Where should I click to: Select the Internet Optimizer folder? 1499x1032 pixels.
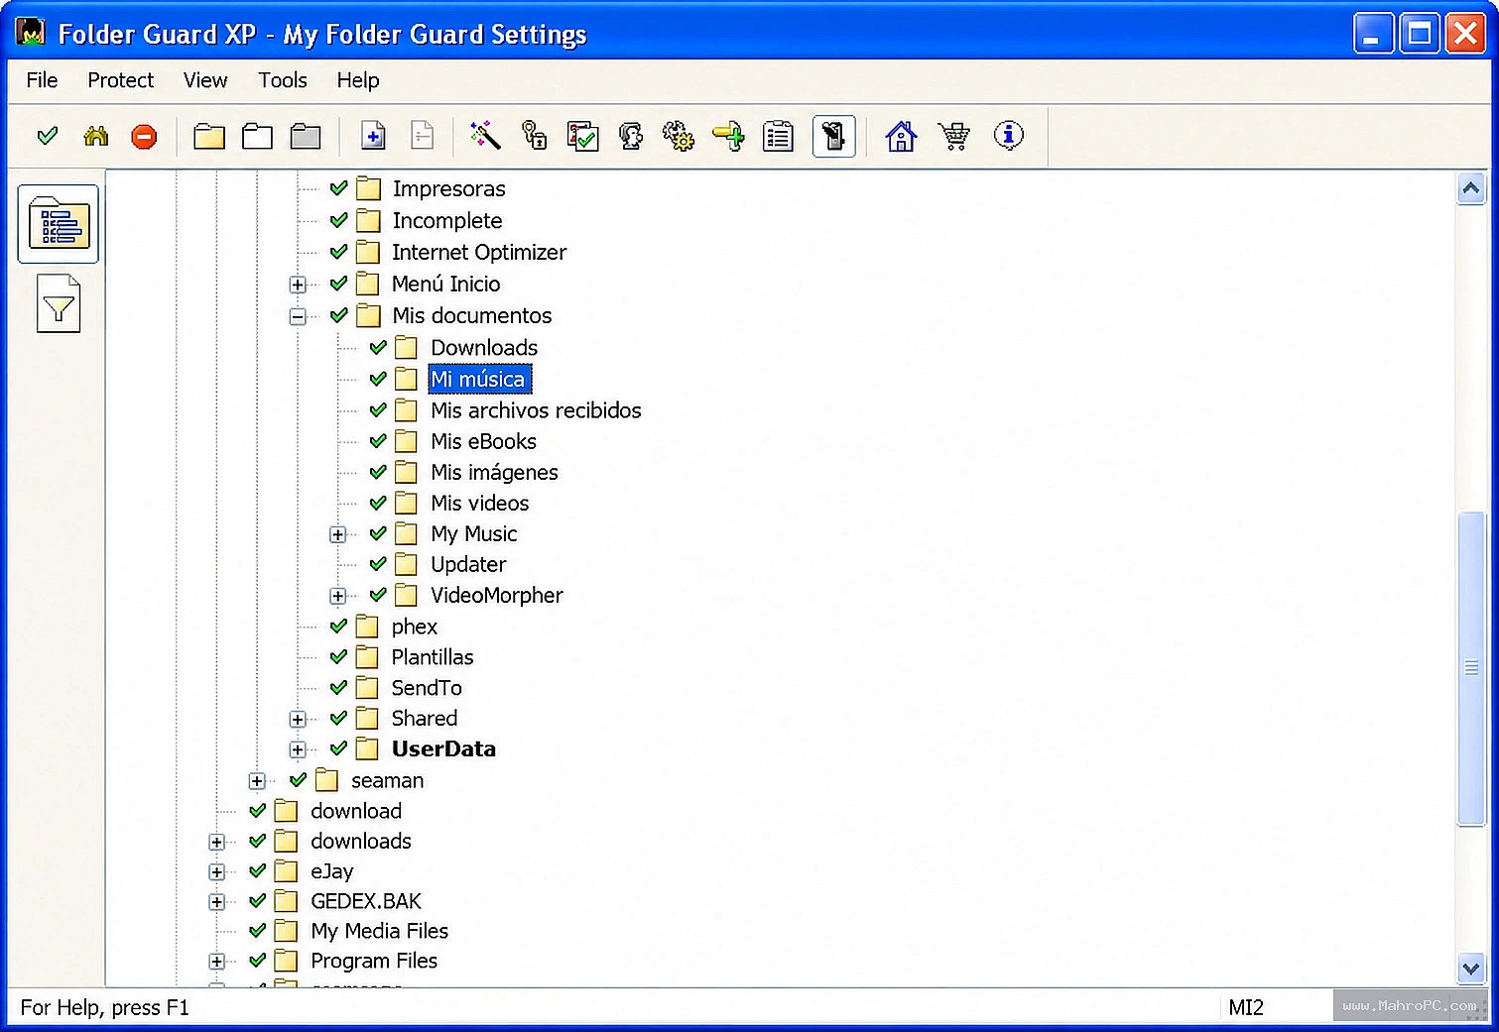pyautogui.click(x=479, y=252)
